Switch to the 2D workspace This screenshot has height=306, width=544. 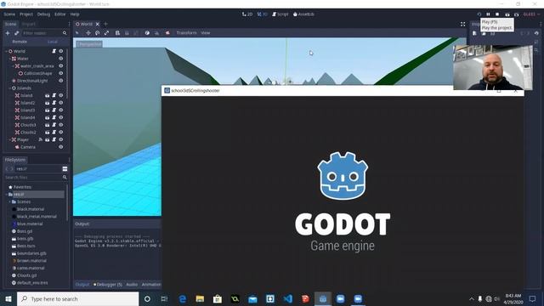247,14
